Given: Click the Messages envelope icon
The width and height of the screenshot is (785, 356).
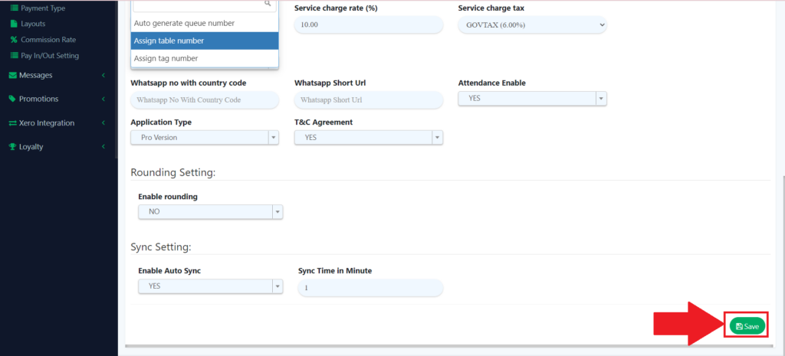Looking at the screenshot, I should tap(13, 76).
